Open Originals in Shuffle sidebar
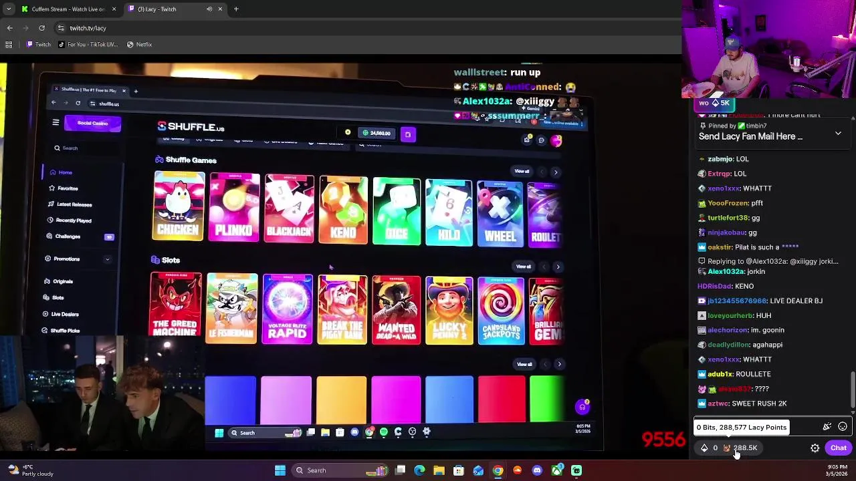 coord(62,281)
